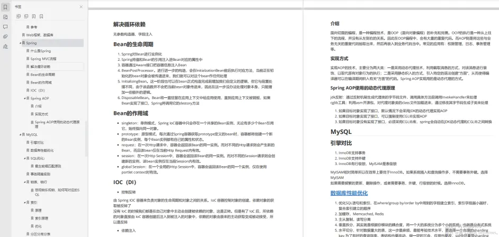The image size is (499, 237).
Task: Select the MySQL bookmark in the sidebar
Action: [31, 135]
